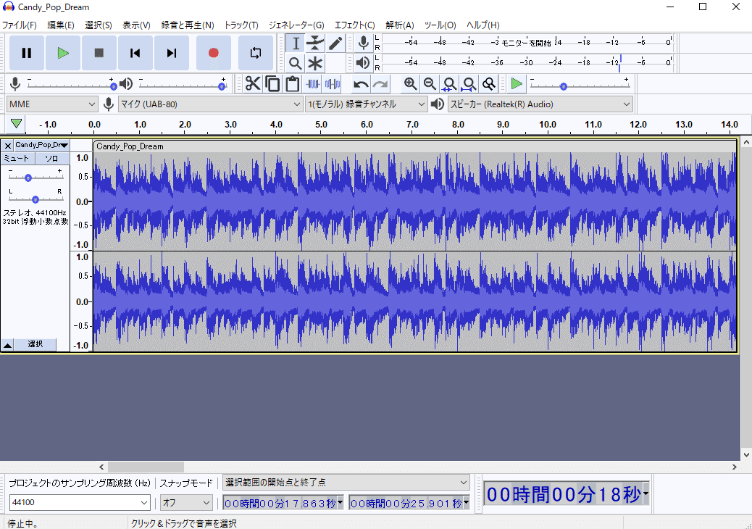Select the Envelope tool

tap(315, 43)
